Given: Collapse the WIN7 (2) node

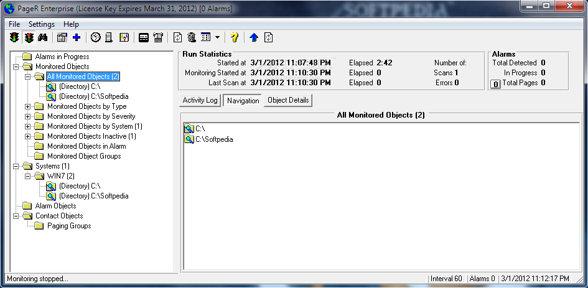Looking at the screenshot, I should point(28,176).
